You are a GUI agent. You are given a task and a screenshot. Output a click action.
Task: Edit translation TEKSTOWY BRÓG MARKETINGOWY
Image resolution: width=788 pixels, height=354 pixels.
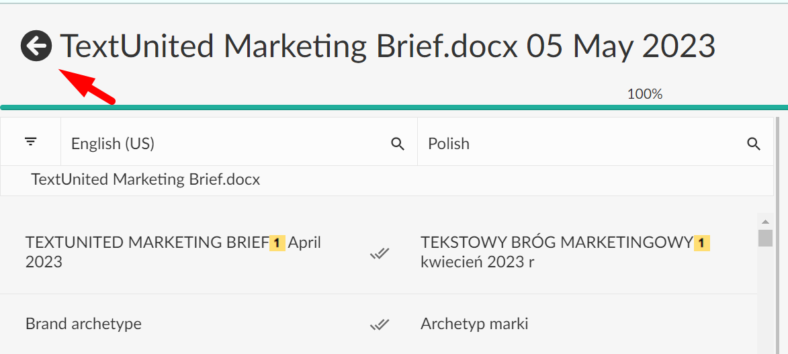tap(556, 243)
